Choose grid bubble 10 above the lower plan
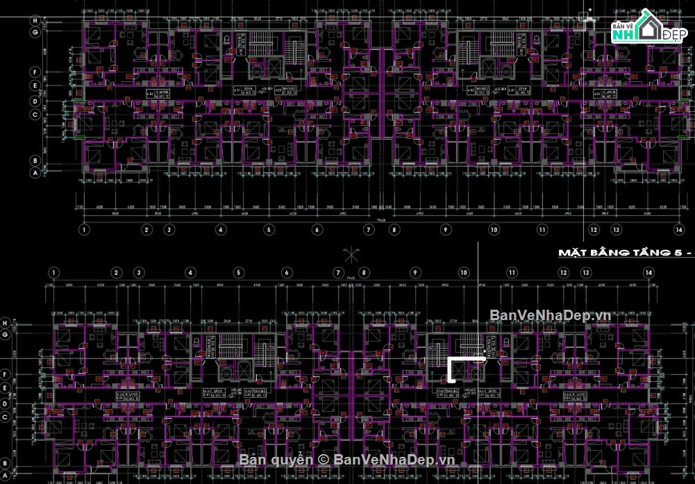This screenshot has height=484, width=695. [x=464, y=273]
